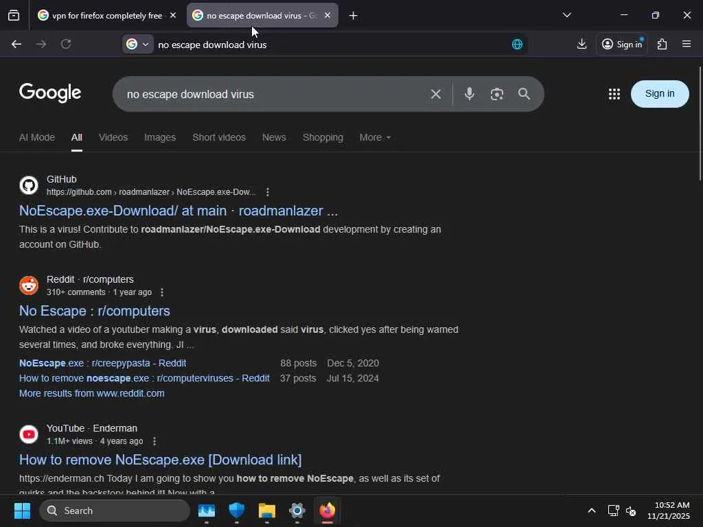The height and width of the screenshot is (527, 703).
Task: Click the GitHub favicon icon
Action: (x=29, y=185)
